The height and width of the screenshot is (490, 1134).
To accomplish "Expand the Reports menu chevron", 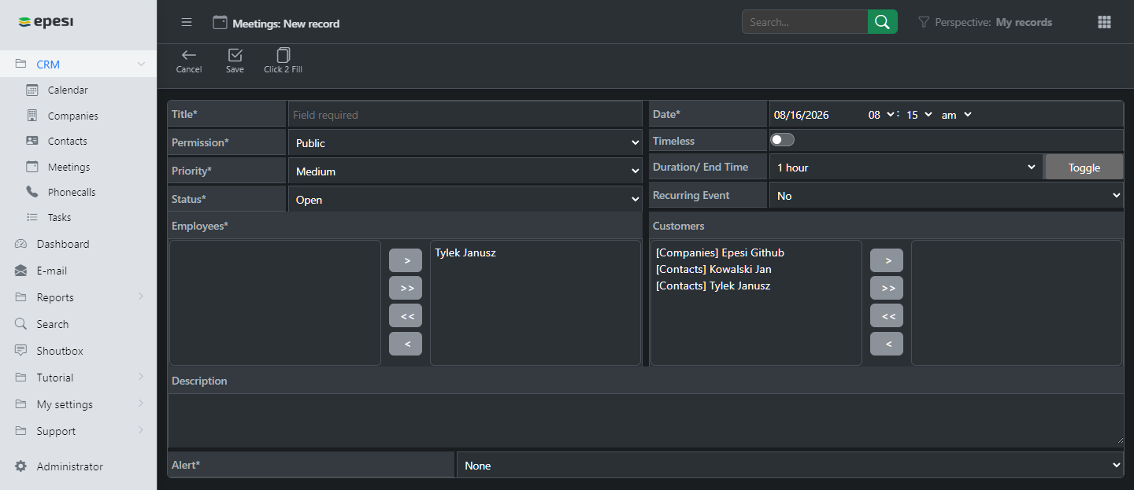I will [141, 297].
